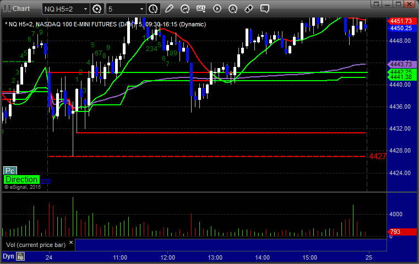This screenshot has width=419, height=264.
Task: Click the 4443.73 purple price marker
Action: pyautogui.click(x=401, y=64)
